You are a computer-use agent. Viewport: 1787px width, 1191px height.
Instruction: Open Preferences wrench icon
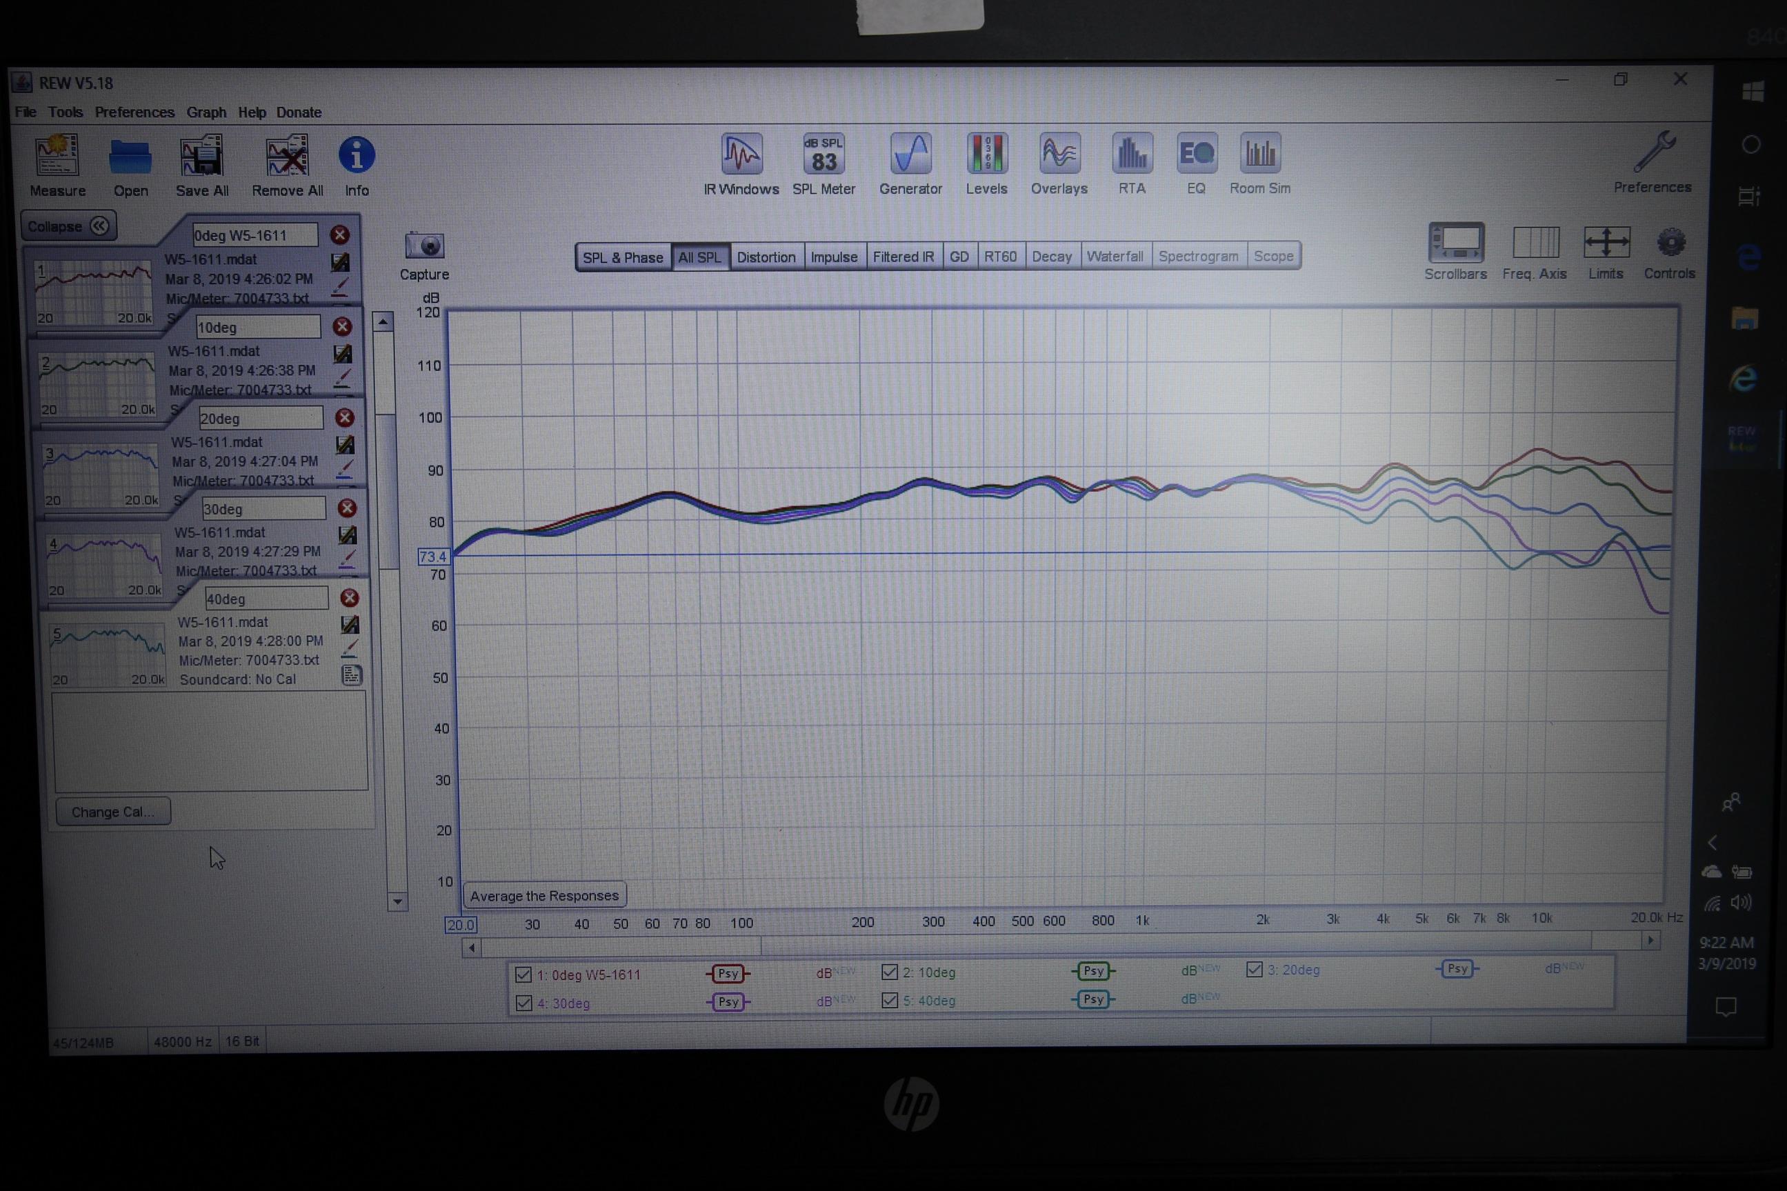[1653, 151]
